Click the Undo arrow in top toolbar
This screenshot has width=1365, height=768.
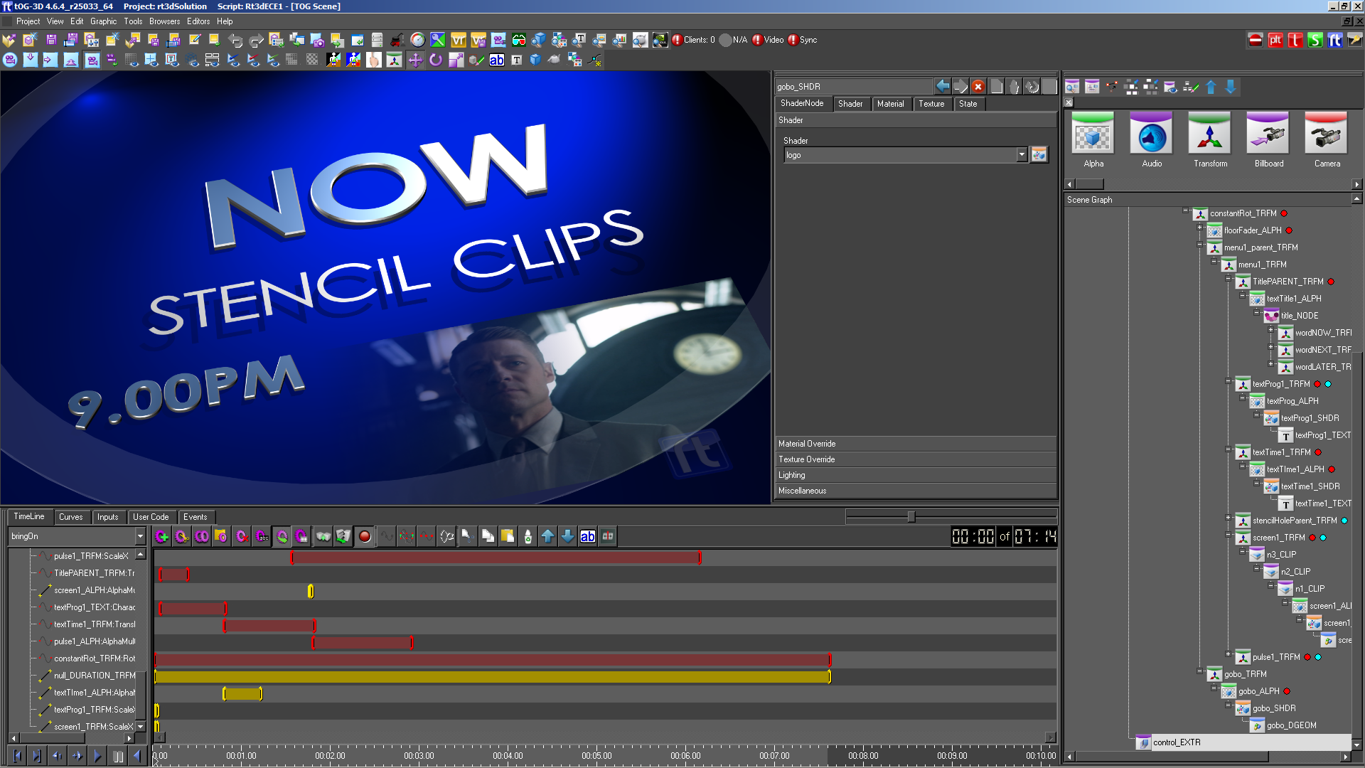tap(235, 41)
